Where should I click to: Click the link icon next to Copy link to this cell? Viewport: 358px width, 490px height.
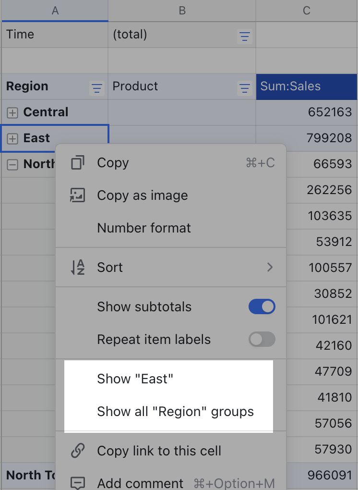point(78,451)
